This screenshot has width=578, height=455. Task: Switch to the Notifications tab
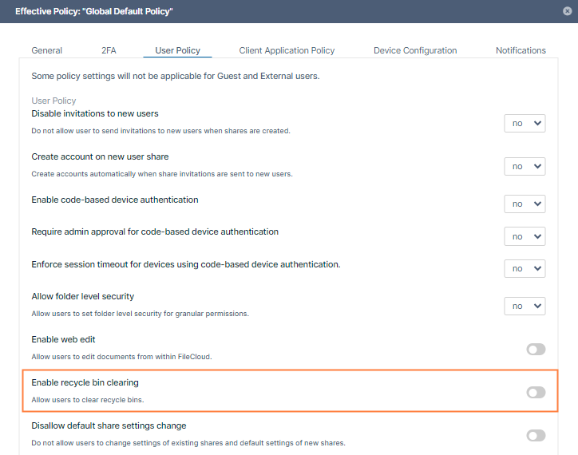click(x=521, y=50)
